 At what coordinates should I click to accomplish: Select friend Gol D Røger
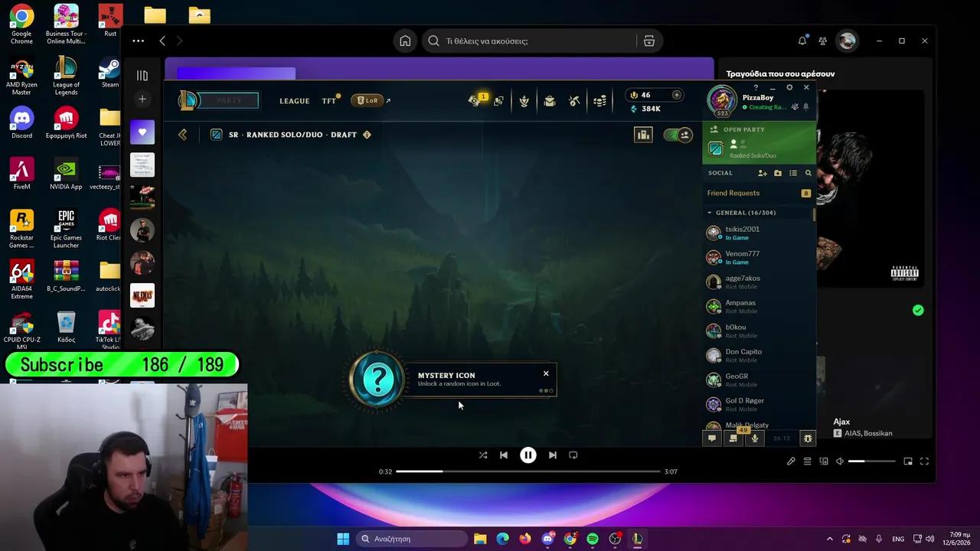pyautogui.click(x=758, y=404)
